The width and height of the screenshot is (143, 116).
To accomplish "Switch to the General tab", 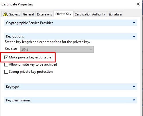I will tap(28, 14).
